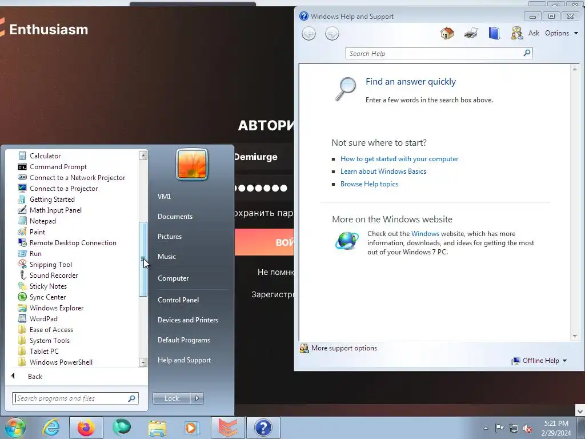Image resolution: width=585 pixels, height=439 pixels.
Task: Click the Help window Back arrow
Action: (x=308, y=34)
